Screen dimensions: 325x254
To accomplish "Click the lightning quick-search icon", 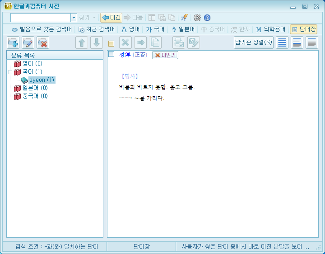I will [x=184, y=18].
